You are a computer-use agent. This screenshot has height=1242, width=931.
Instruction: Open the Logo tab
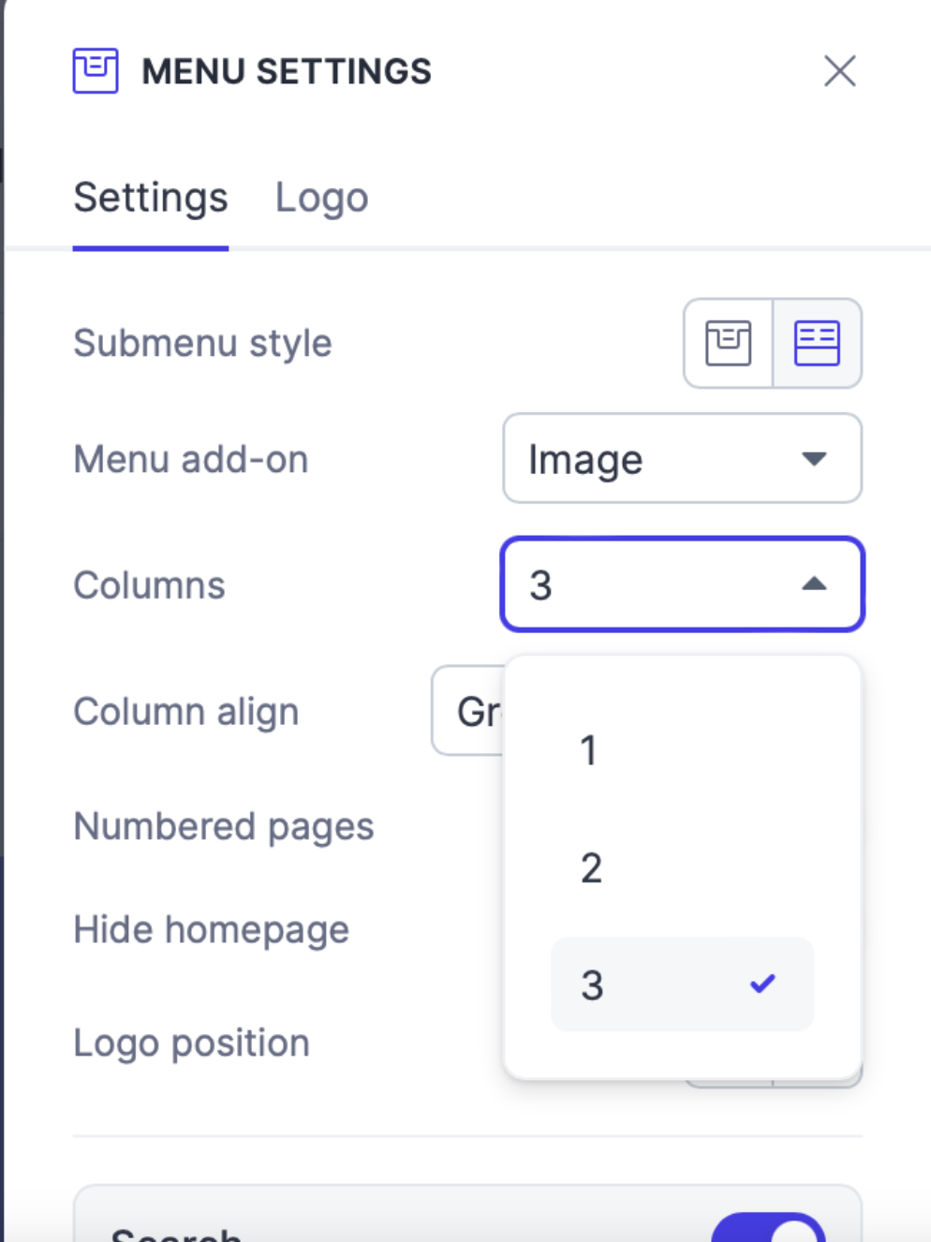(321, 198)
